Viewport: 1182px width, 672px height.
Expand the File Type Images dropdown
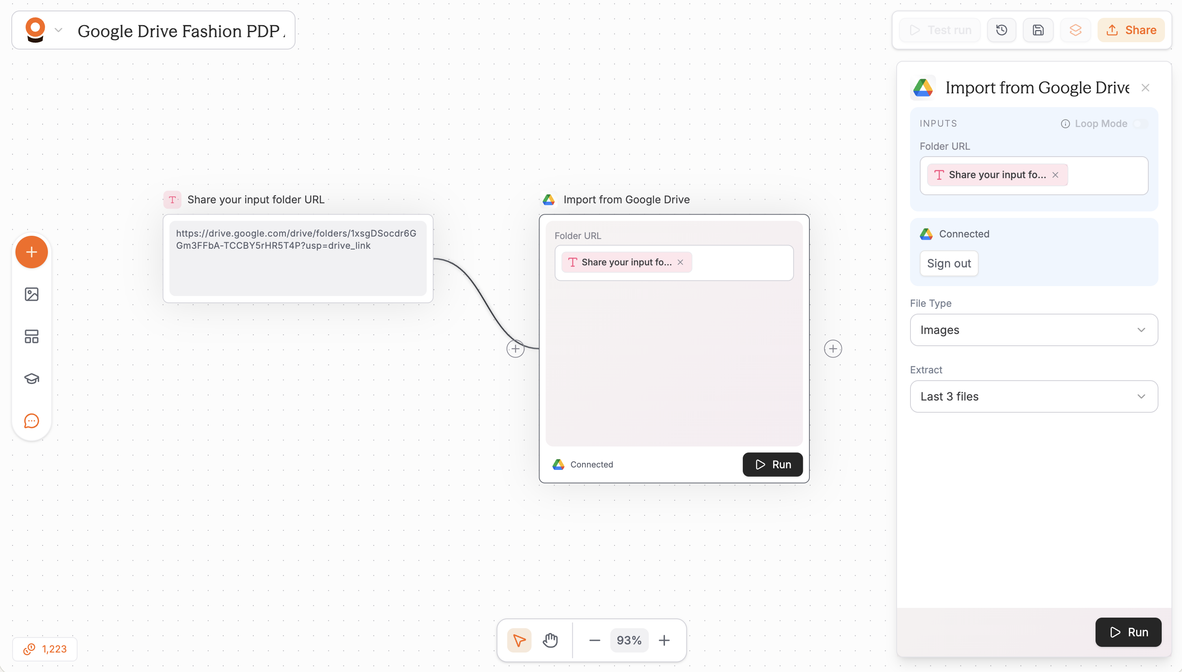(x=1033, y=330)
